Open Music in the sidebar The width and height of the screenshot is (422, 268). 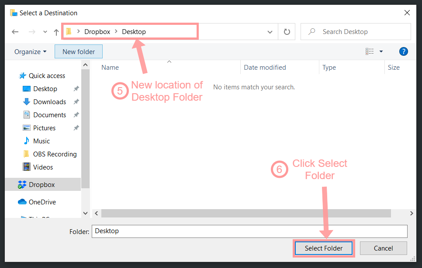pyautogui.click(x=42, y=141)
